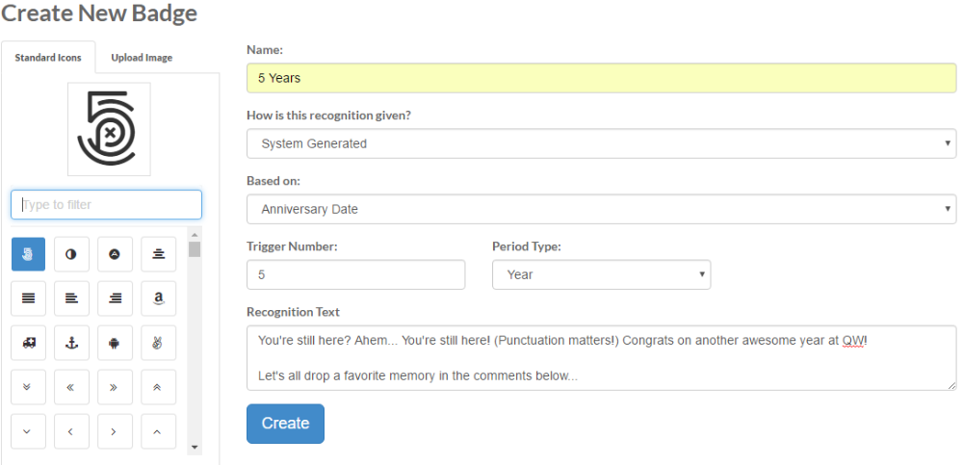963x465 pixels.
Task: Select the Standard Icons tab
Action: [48, 57]
